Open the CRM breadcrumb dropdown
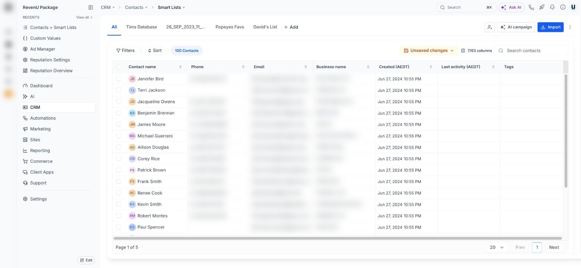This screenshot has height=268, width=581. (x=107, y=7)
